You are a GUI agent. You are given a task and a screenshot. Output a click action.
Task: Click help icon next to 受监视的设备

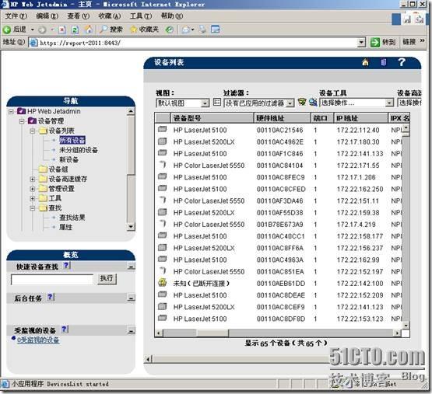coord(64,329)
